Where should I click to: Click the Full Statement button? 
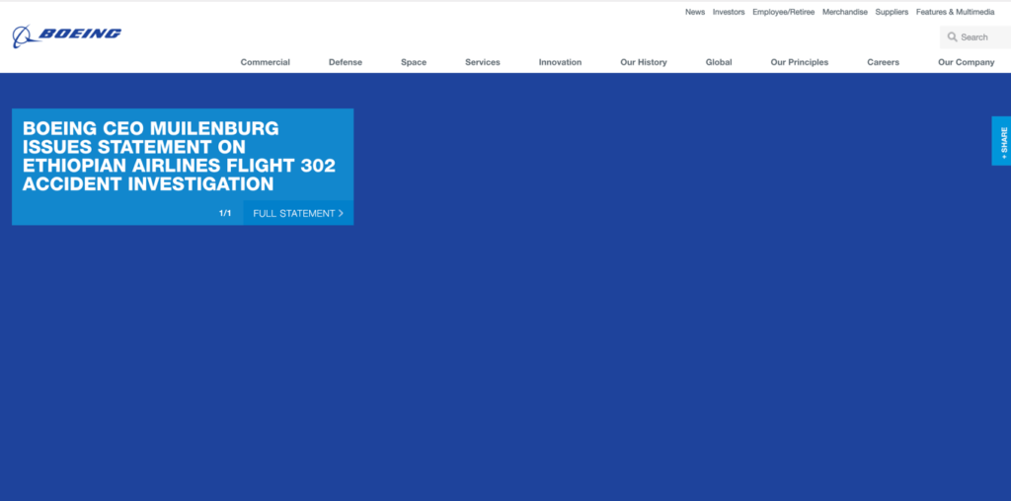point(298,213)
